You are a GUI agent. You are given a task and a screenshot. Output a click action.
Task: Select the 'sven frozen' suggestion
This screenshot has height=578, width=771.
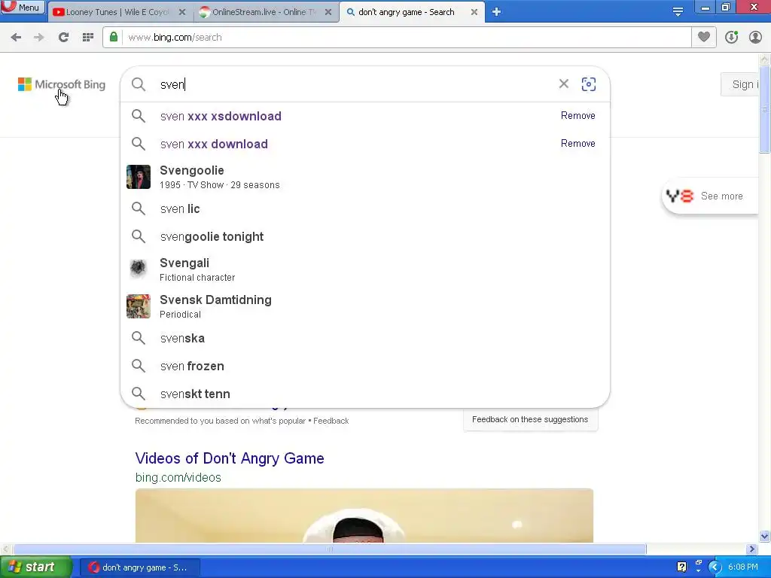(x=365, y=367)
